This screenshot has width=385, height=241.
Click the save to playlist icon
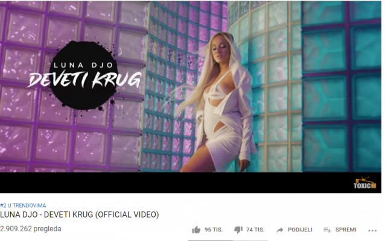point(327,230)
